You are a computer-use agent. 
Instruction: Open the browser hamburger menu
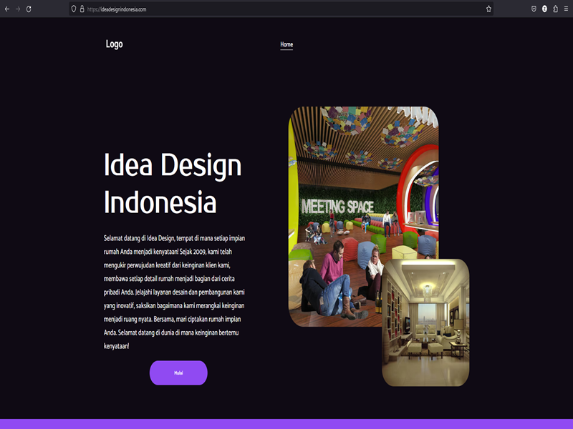tap(566, 9)
